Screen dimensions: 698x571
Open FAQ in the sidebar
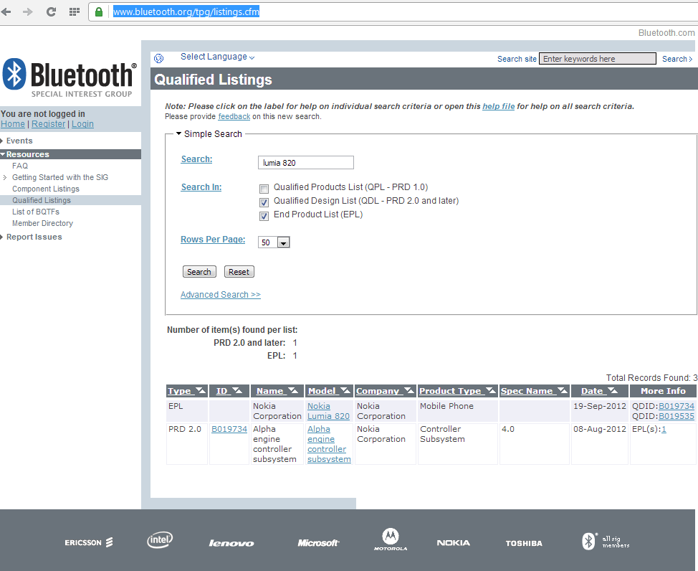point(20,166)
